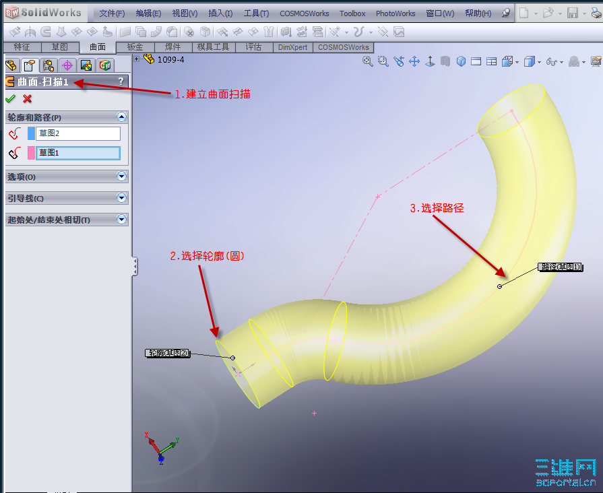Open the Apply Scene dropdown arrow

583,62
